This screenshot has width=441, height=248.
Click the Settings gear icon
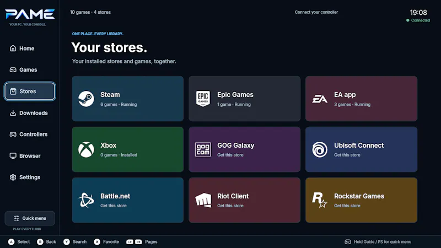[13, 177]
